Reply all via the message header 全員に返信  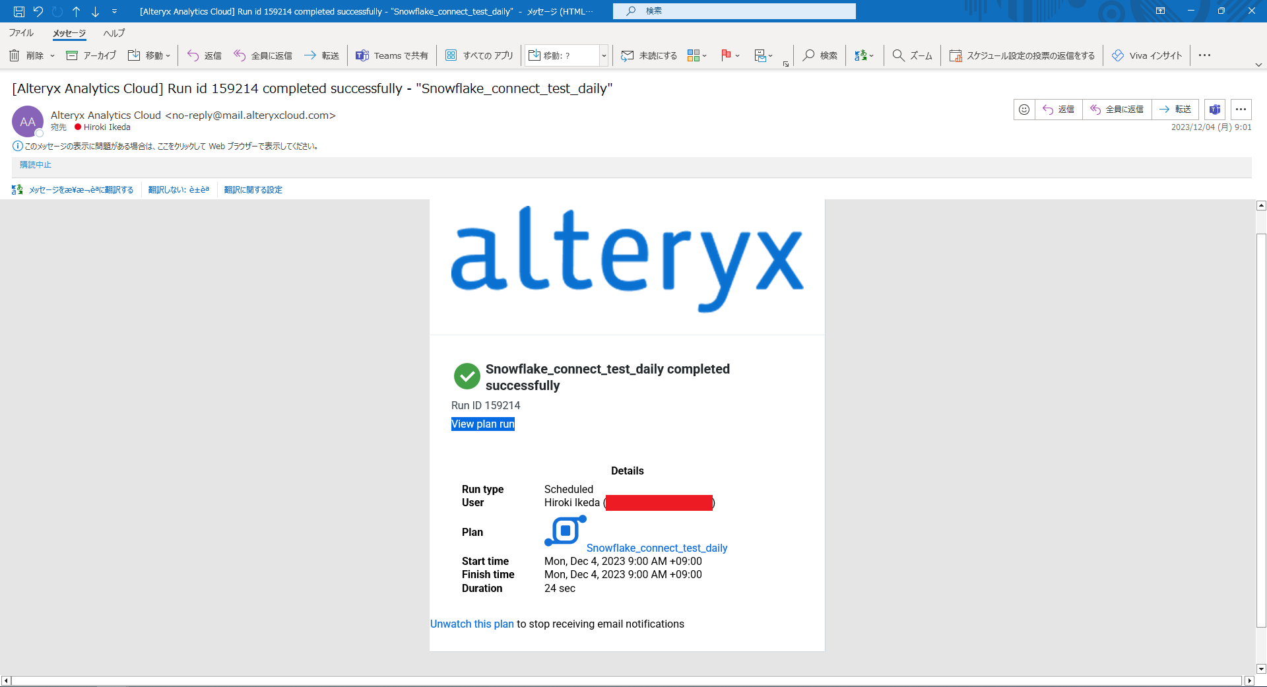pyautogui.click(x=1117, y=110)
